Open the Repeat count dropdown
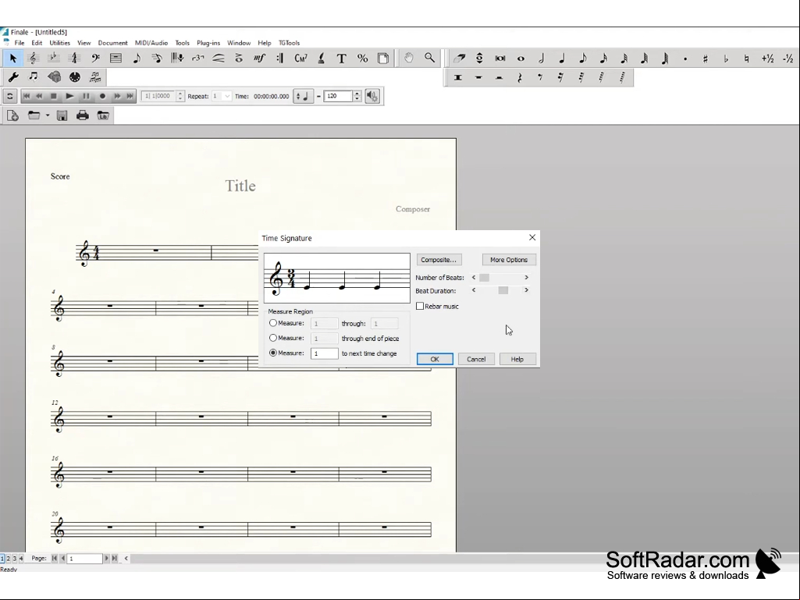This screenshot has width=800, height=600. (x=227, y=96)
